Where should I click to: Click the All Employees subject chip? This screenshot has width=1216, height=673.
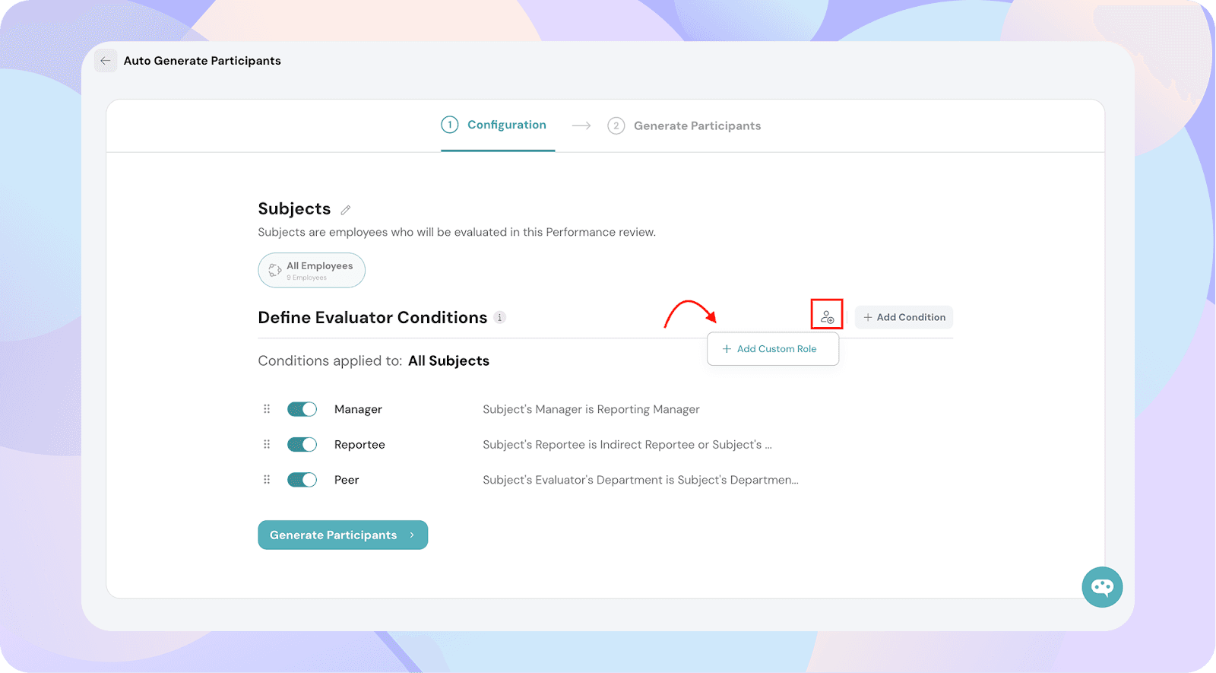312,270
